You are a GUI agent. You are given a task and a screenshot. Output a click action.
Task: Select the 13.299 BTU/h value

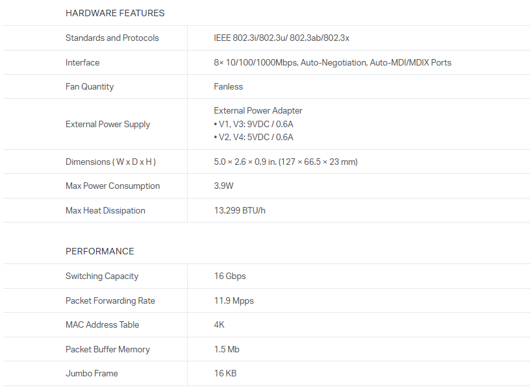[238, 211]
